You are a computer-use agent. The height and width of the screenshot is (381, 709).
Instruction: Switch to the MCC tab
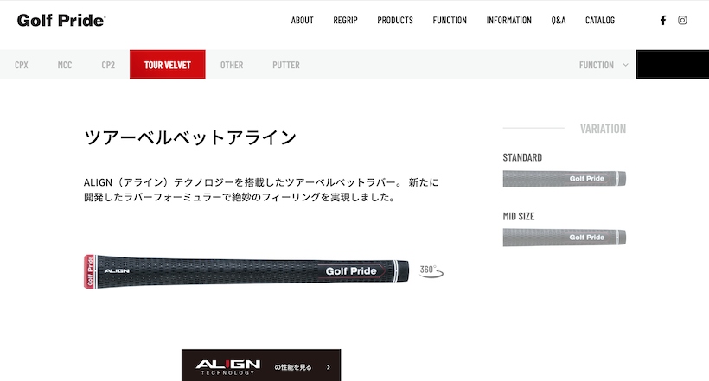click(65, 65)
